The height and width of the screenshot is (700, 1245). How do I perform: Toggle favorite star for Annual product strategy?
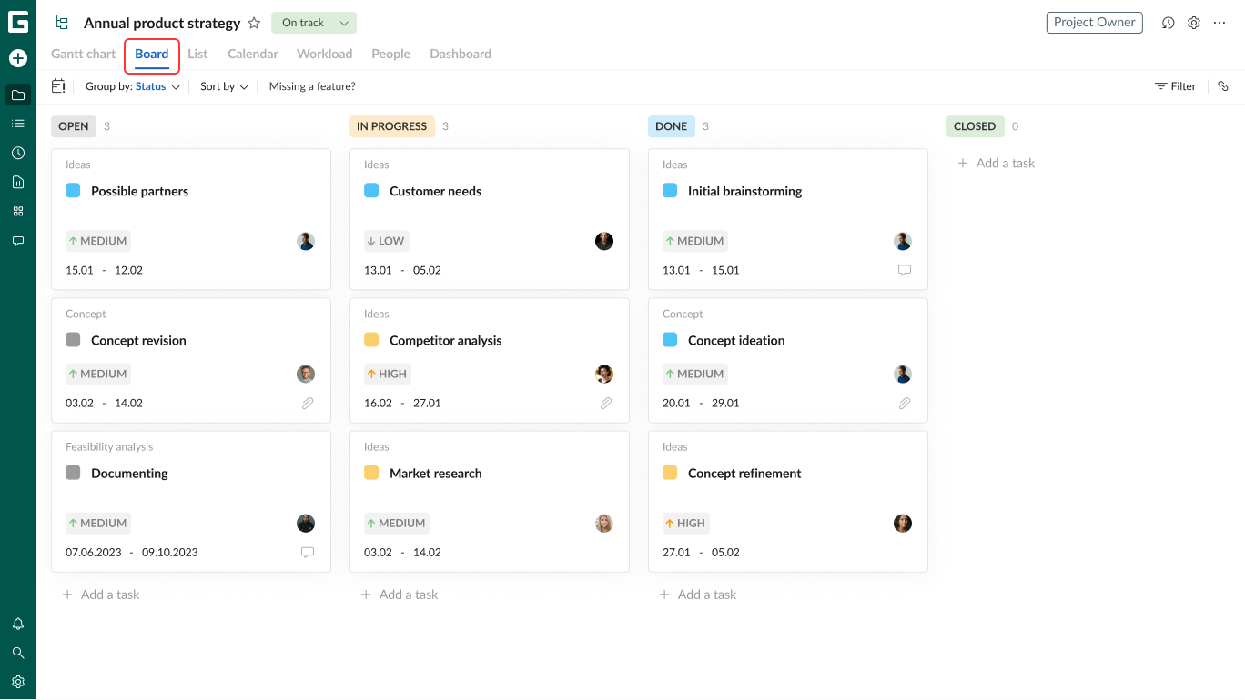click(x=254, y=23)
